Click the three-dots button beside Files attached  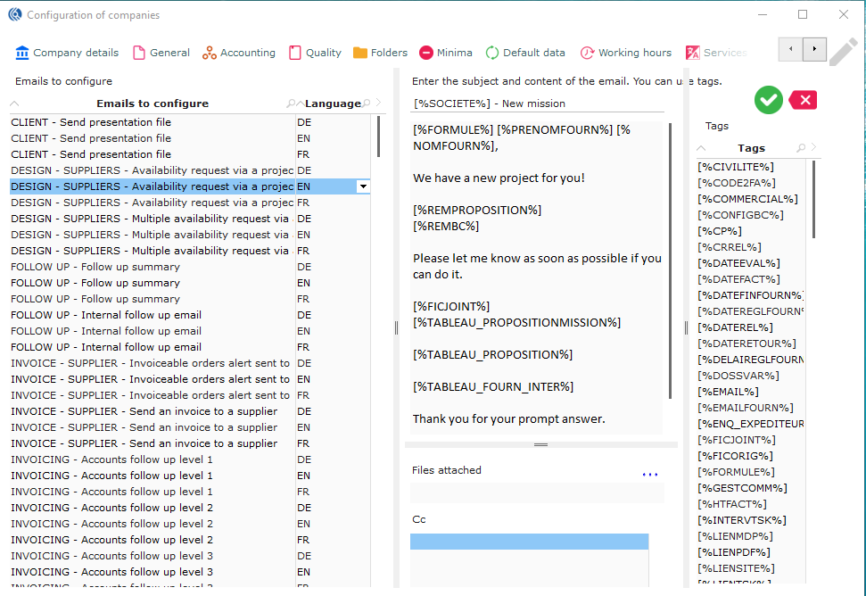pyautogui.click(x=649, y=475)
